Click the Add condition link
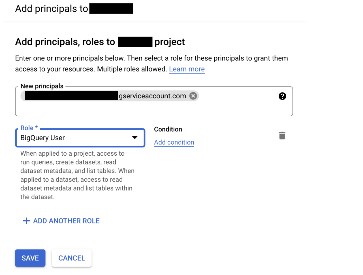 (x=174, y=142)
